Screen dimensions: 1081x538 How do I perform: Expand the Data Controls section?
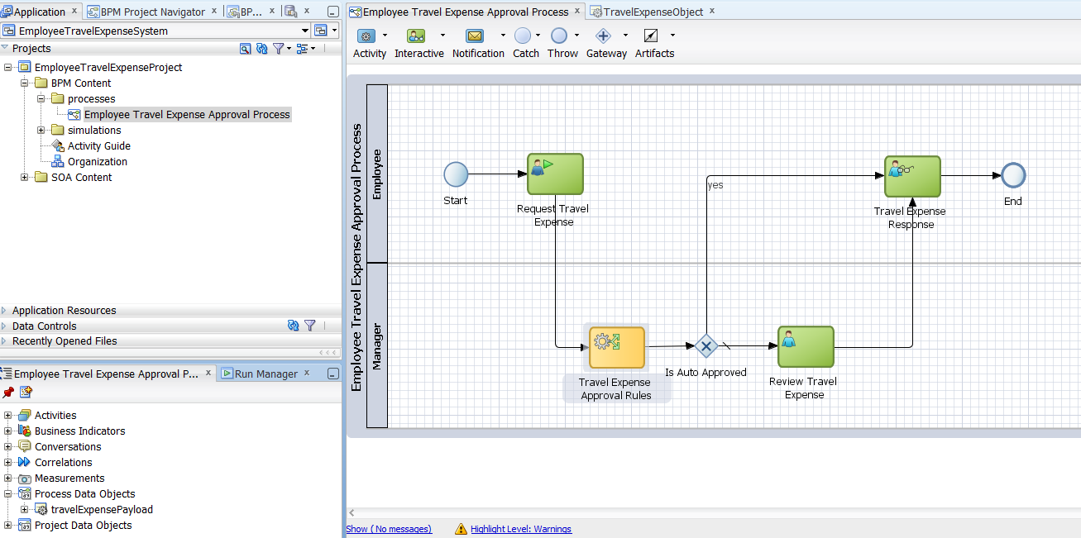coord(5,326)
